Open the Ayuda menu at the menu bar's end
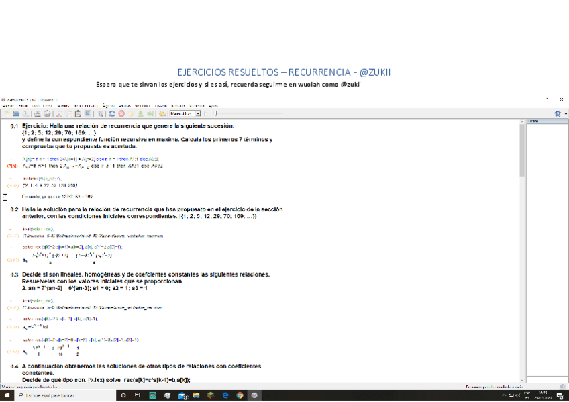The width and height of the screenshot is (569, 402). [x=213, y=105]
